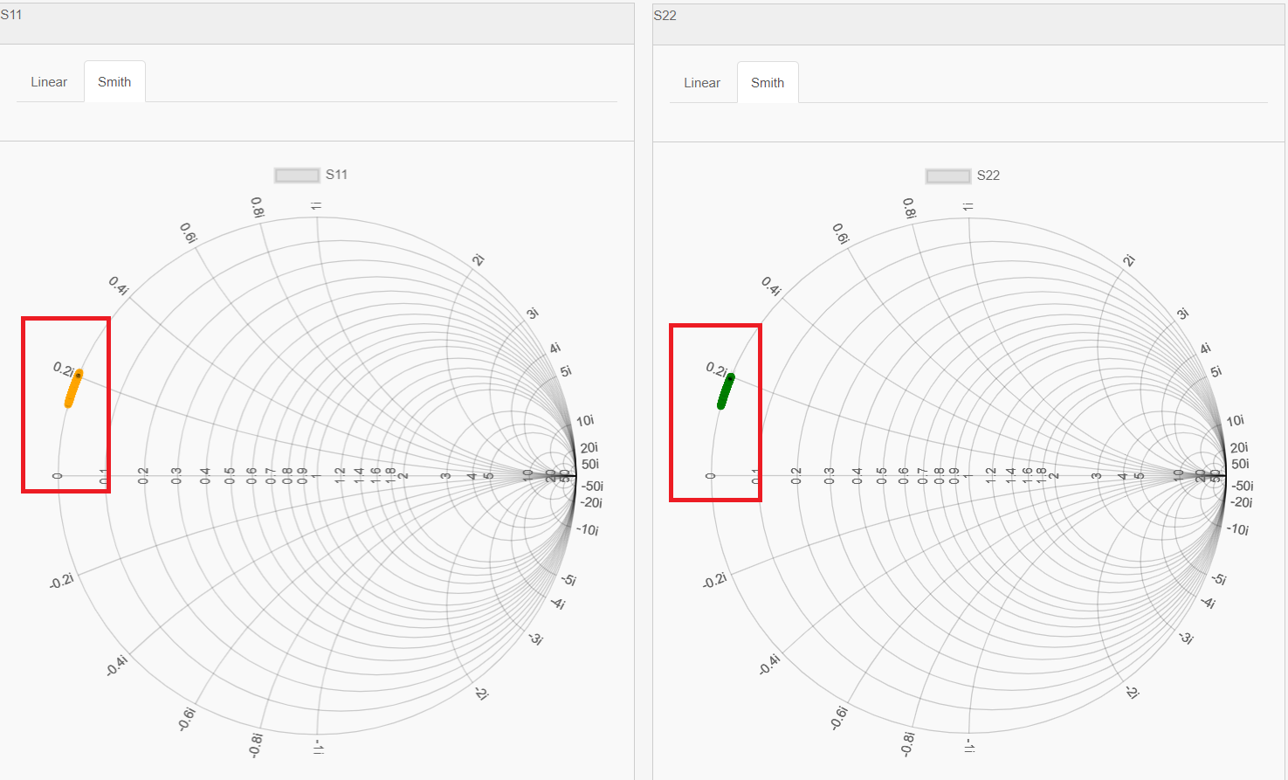Click the 0.8i label on S22 chart
1288x780 pixels.
pyautogui.click(x=910, y=209)
